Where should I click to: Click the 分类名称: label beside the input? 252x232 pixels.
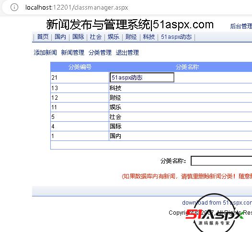pos(173,161)
